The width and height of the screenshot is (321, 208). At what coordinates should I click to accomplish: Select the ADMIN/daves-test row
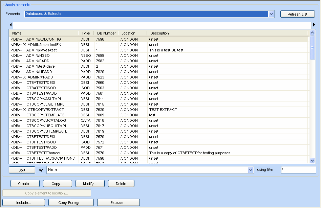pos(159,50)
